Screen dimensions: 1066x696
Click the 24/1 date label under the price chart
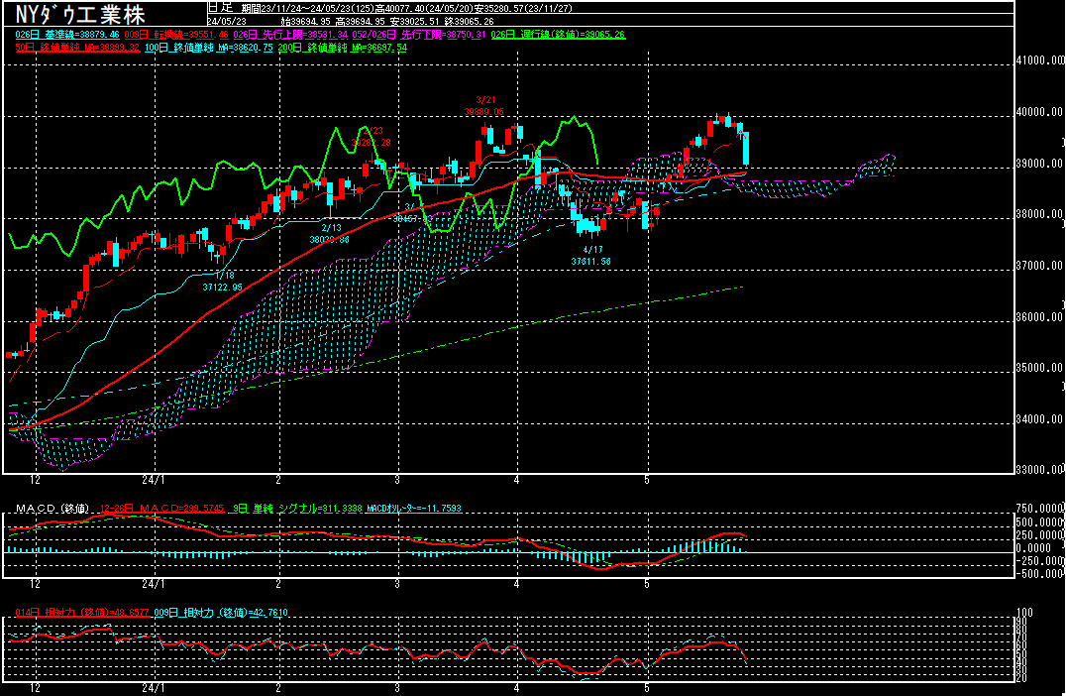(x=154, y=480)
